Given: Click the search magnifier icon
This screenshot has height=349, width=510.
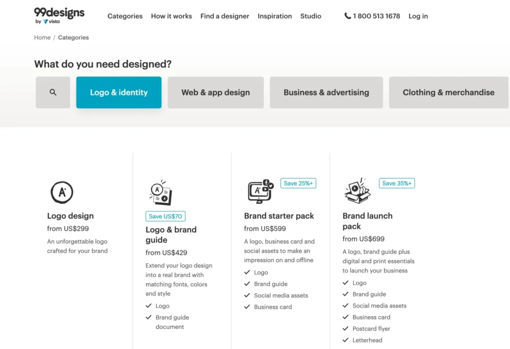Looking at the screenshot, I should click(x=52, y=92).
